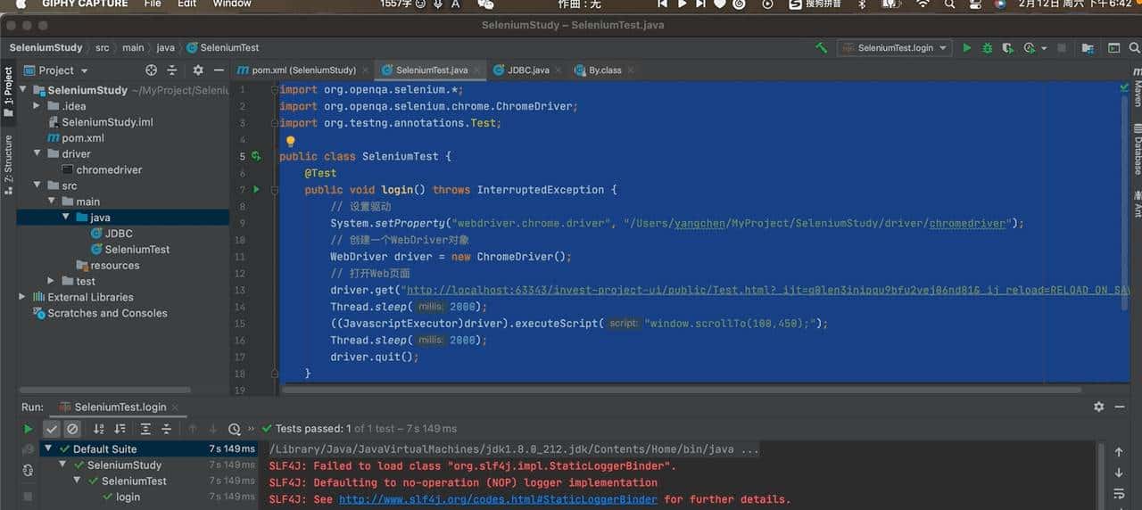
Task: Close the By.class tab
Action: pyautogui.click(x=631, y=70)
